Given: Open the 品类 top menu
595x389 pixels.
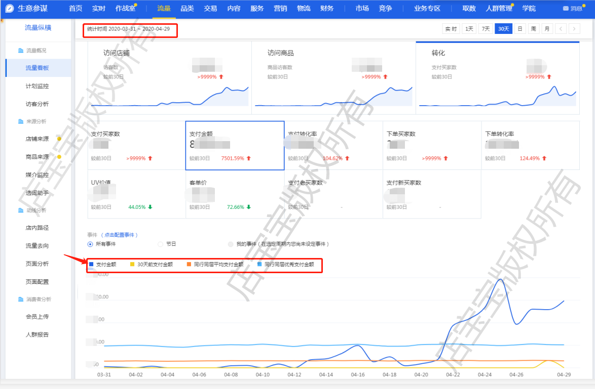Looking at the screenshot, I should pos(187,9).
